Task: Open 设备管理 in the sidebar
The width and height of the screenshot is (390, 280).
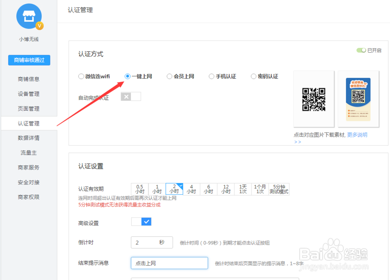Action: click(28, 94)
